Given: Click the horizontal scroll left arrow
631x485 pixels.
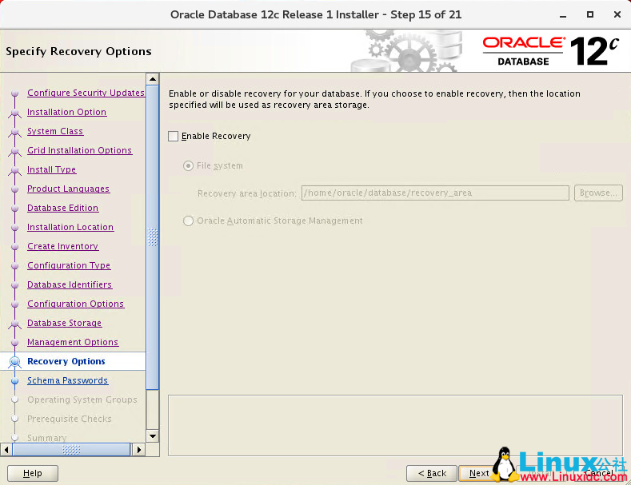Looking at the screenshot, I should pos(6,450).
